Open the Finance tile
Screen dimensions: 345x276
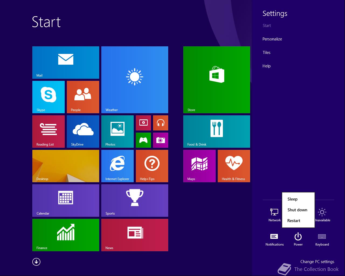pos(66,235)
